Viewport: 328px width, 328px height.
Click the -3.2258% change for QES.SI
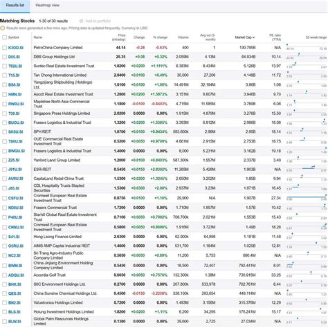point(159,293)
